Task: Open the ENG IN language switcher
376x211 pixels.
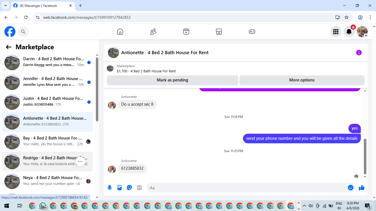Action: [339, 206]
